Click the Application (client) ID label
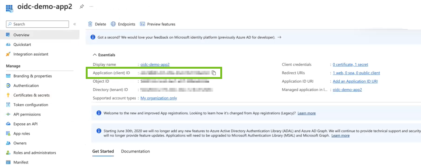 pos(111,73)
